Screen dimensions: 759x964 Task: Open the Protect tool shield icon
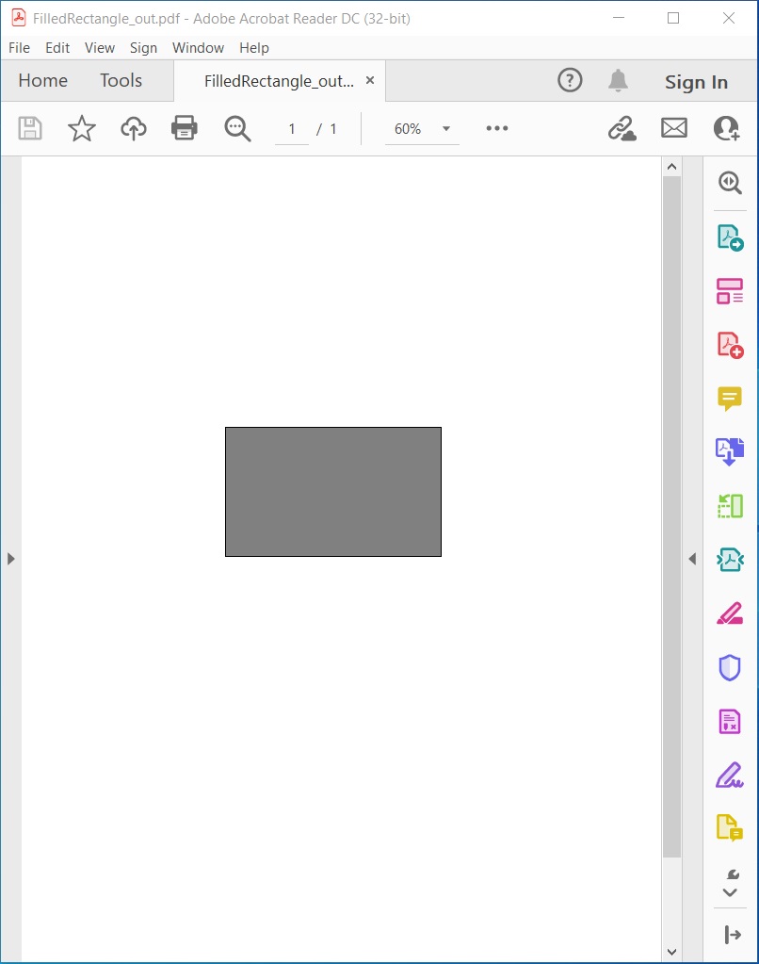point(730,667)
